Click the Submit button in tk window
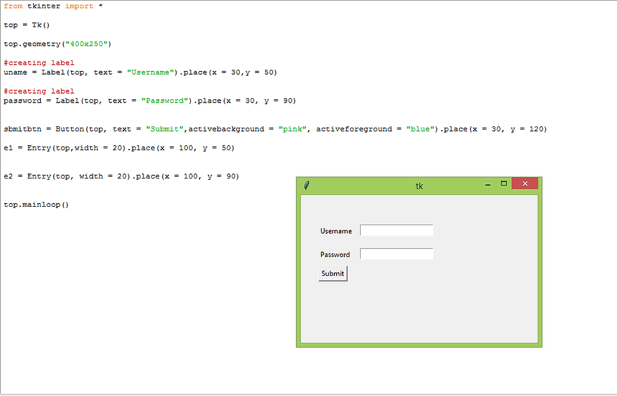 (x=333, y=273)
